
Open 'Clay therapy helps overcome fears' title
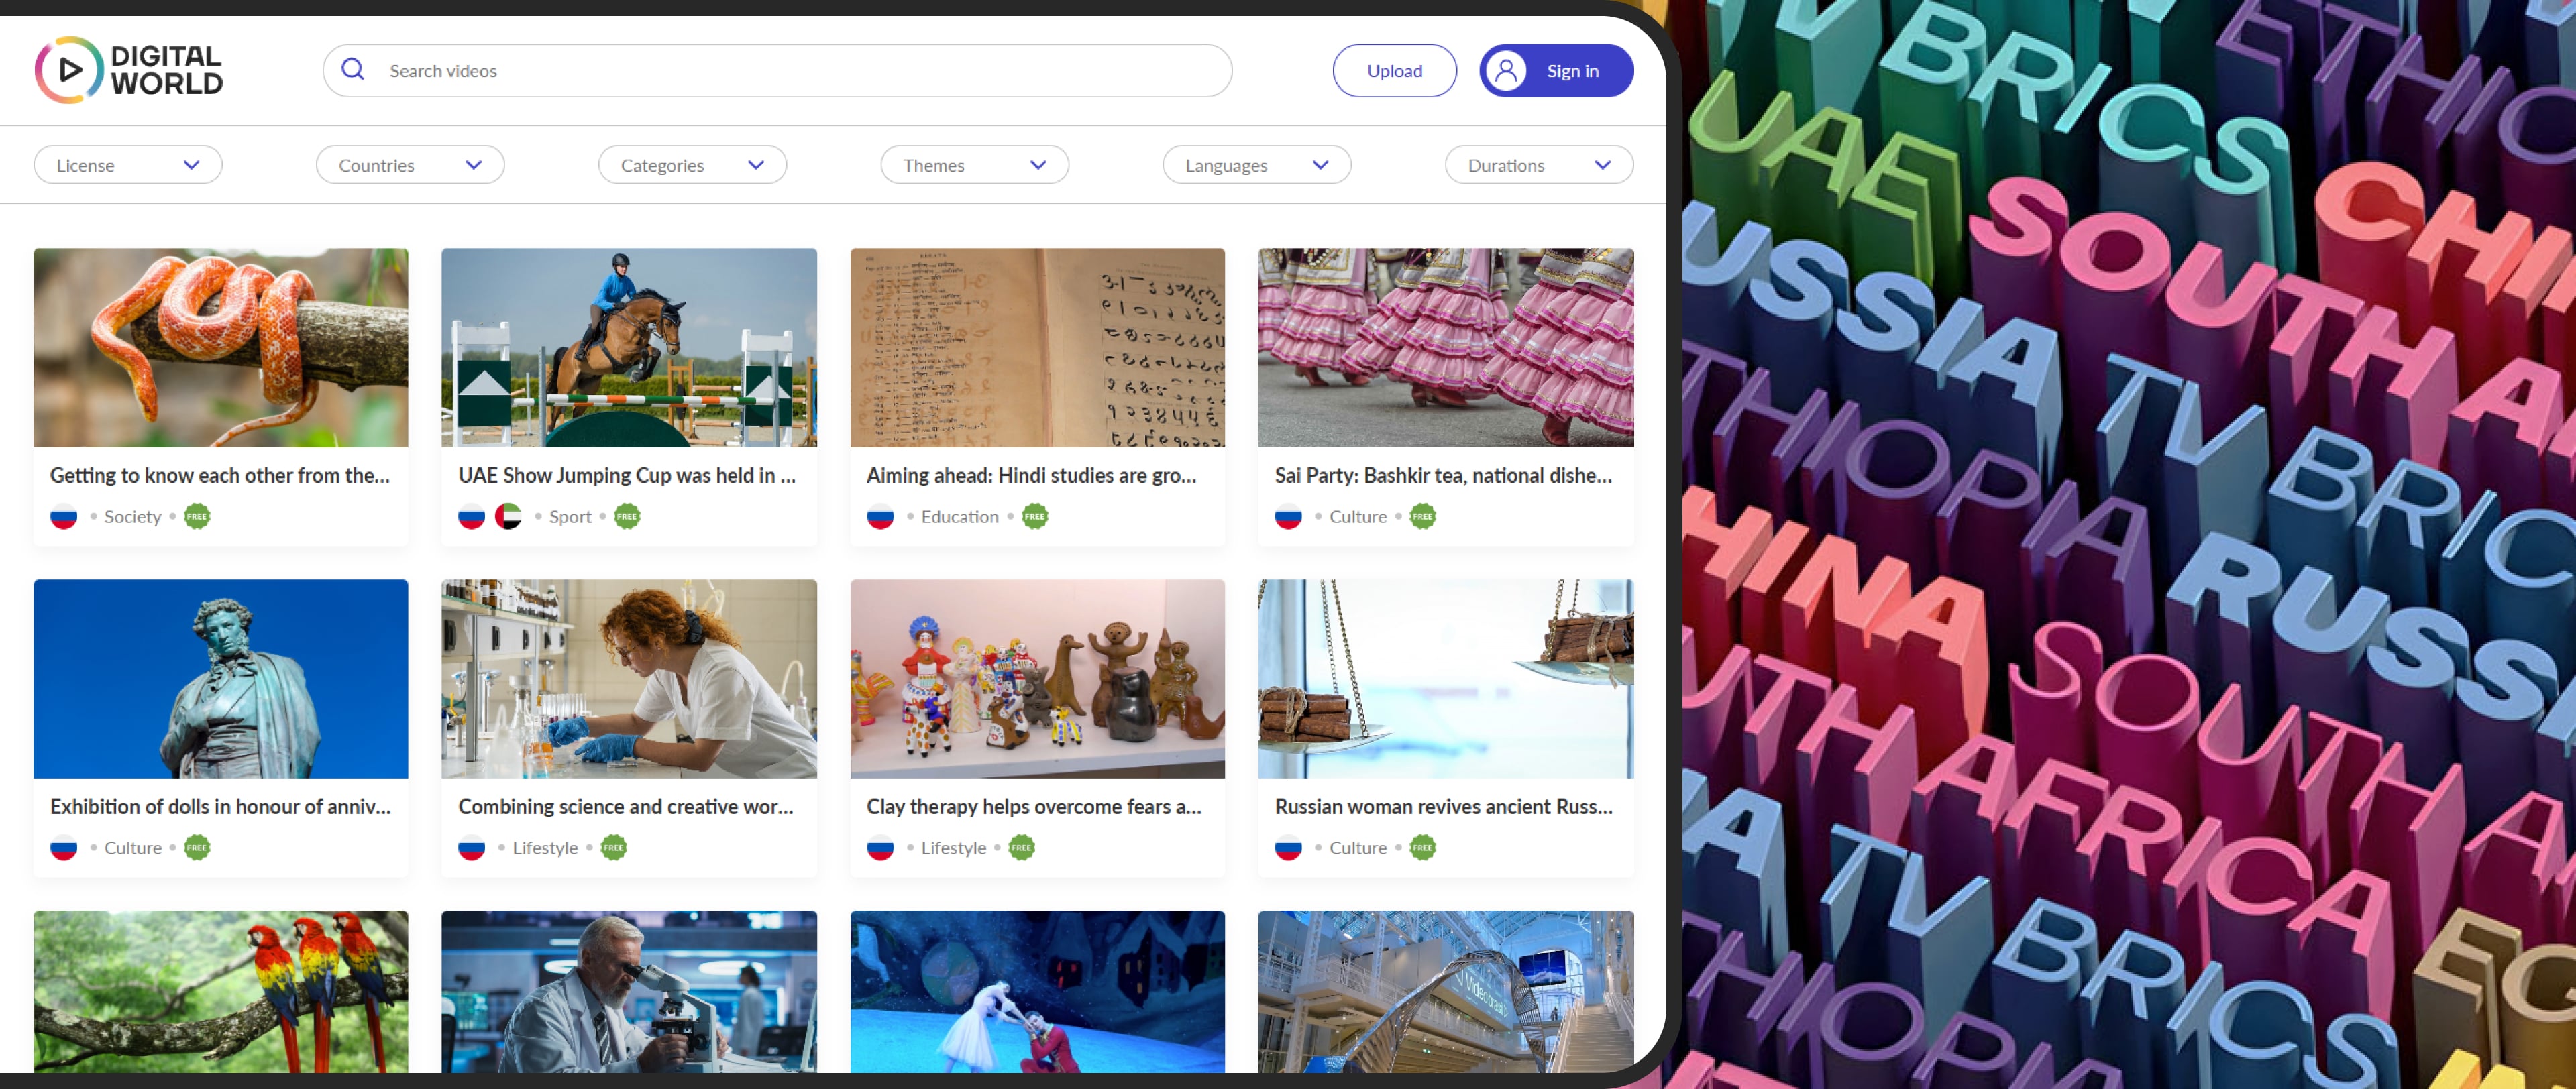(x=1034, y=807)
